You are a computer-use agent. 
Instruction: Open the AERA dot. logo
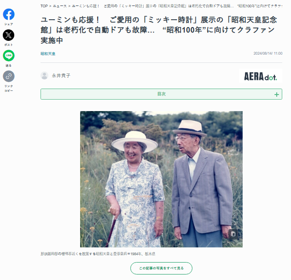click(260, 76)
